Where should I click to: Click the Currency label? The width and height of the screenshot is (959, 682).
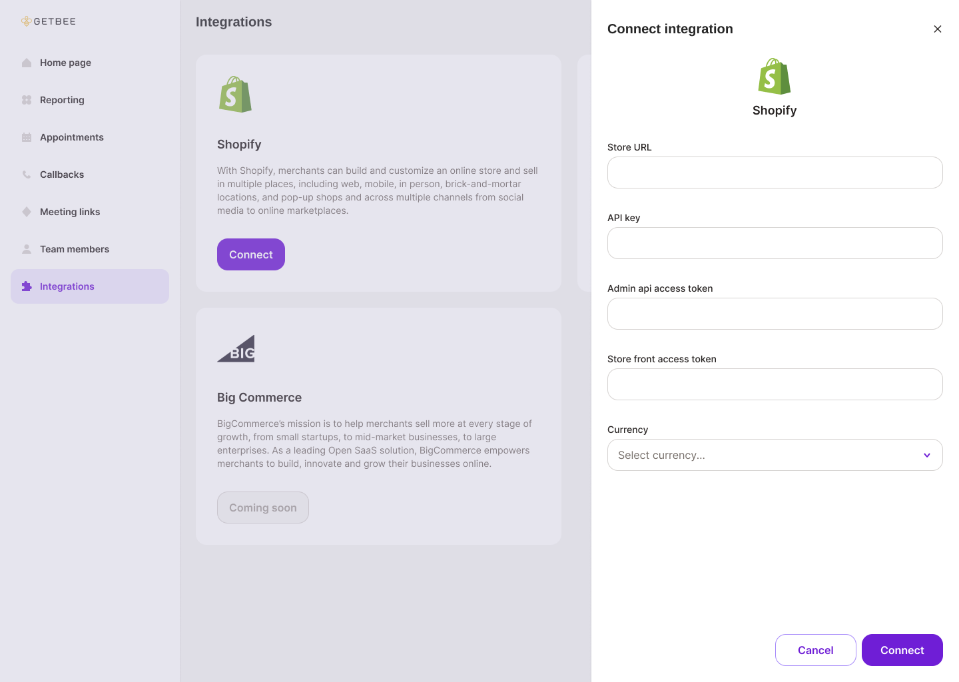[627, 430]
